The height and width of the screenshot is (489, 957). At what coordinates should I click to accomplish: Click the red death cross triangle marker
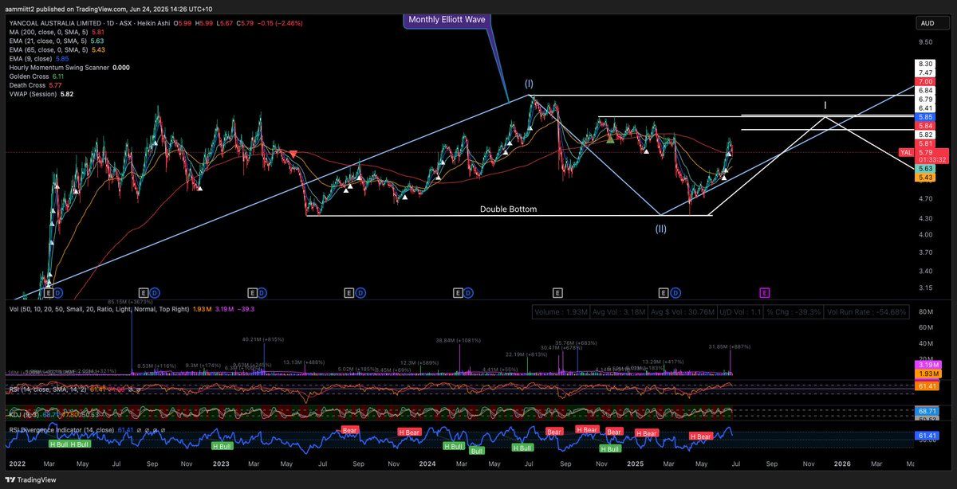pyautogui.click(x=293, y=154)
